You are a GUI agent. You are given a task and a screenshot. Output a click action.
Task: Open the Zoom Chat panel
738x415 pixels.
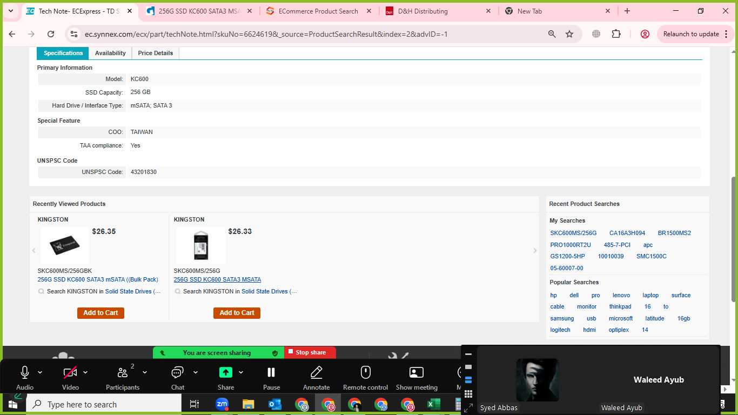pyautogui.click(x=178, y=378)
